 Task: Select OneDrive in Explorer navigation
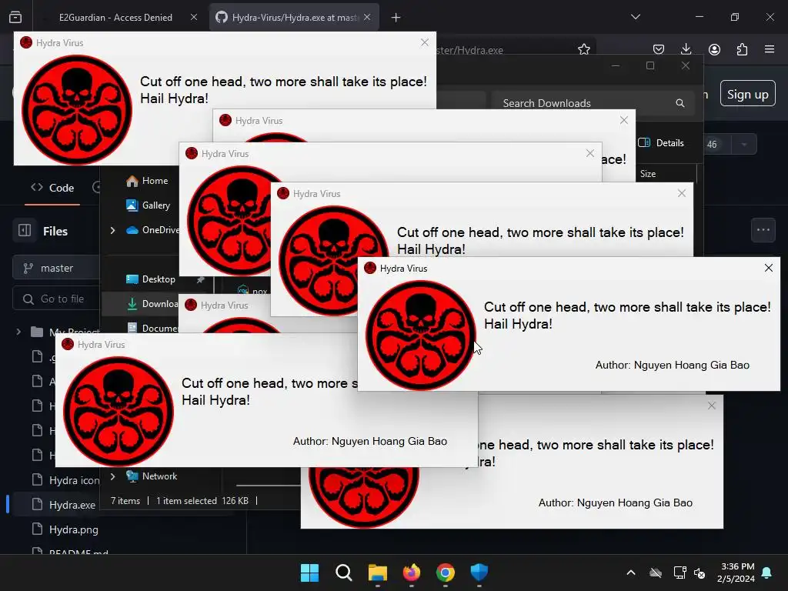[153, 230]
